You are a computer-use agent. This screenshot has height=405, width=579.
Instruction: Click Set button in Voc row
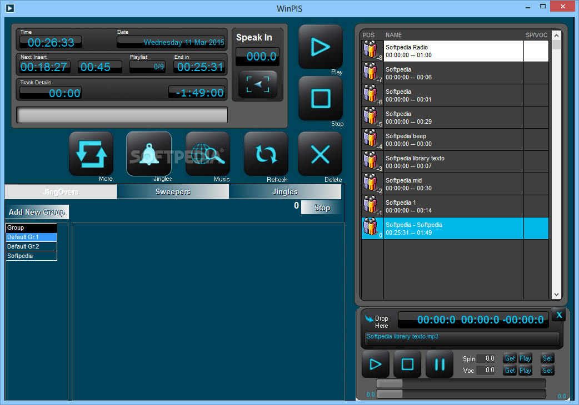point(547,371)
